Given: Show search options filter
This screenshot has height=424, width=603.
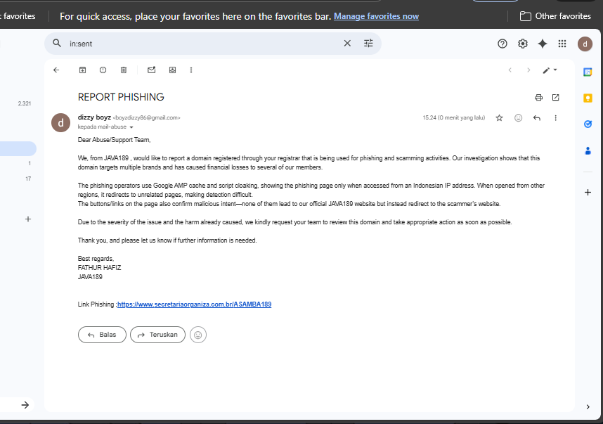Looking at the screenshot, I should 368,44.
